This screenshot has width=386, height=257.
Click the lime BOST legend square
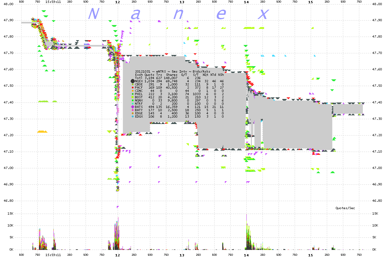click(132, 97)
